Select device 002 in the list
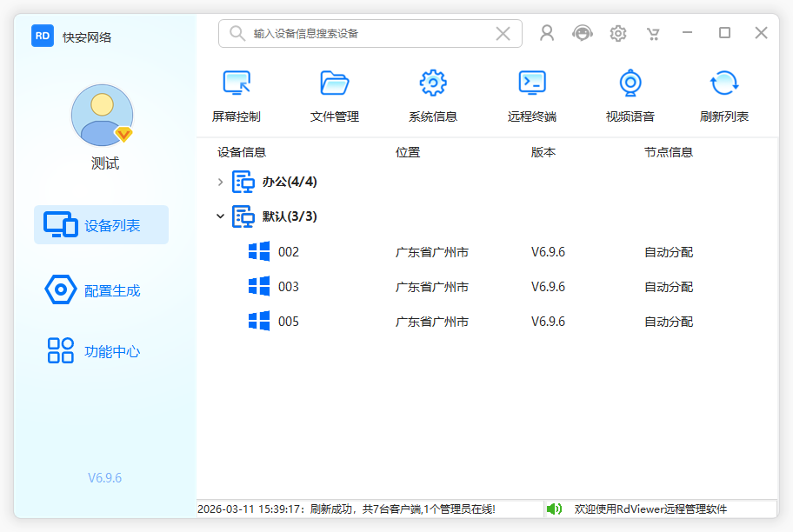The image size is (793, 532). pos(288,252)
